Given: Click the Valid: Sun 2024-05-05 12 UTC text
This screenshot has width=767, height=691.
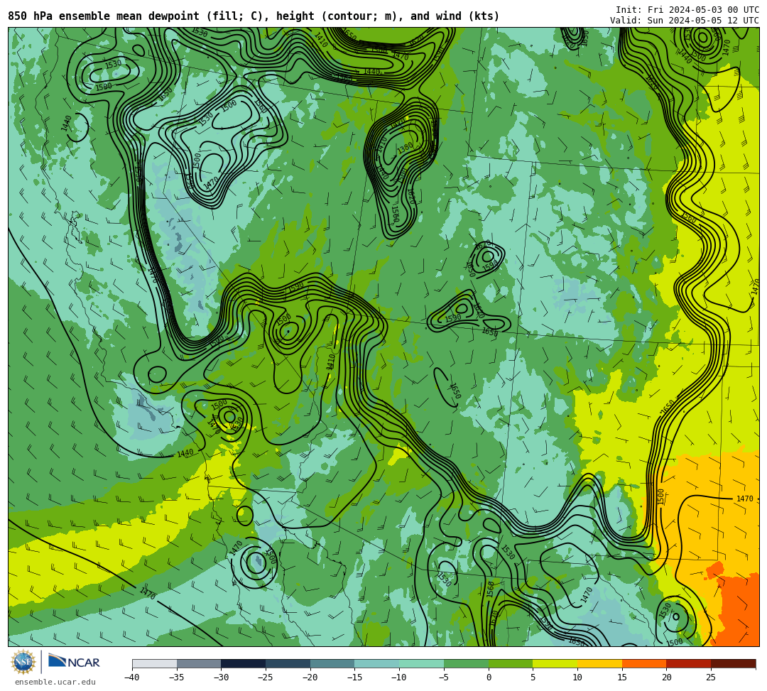Looking at the screenshot, I should [685, 21].
